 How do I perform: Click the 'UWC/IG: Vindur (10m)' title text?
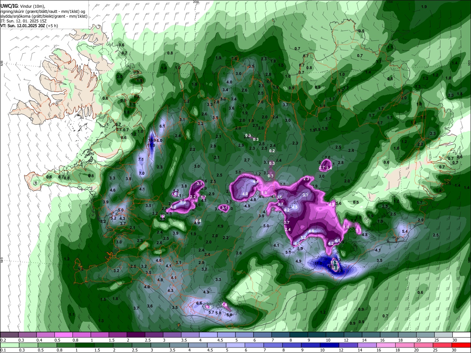(23, 6)
